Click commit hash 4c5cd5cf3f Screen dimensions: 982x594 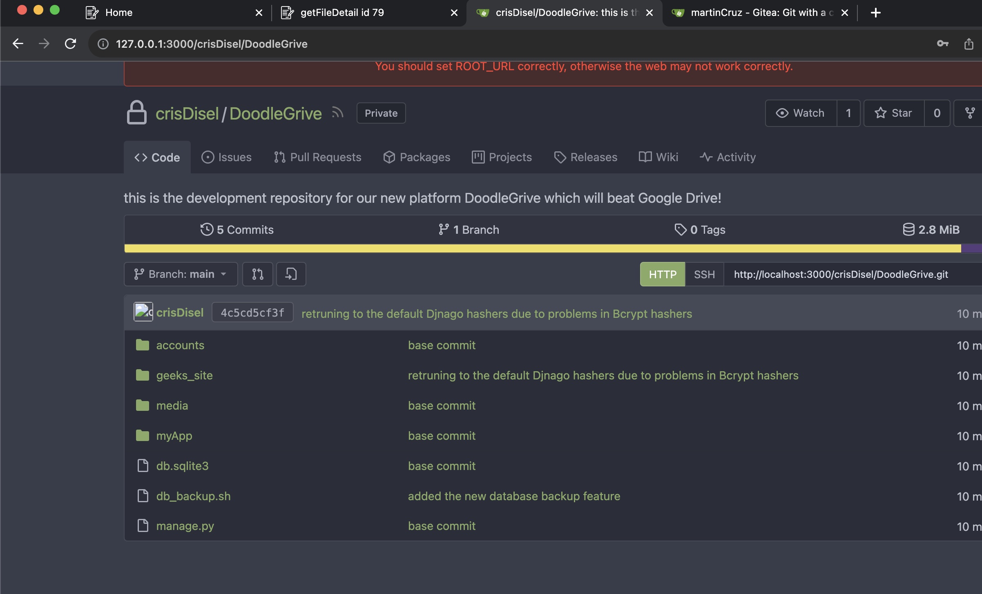(x=252, y=313)
